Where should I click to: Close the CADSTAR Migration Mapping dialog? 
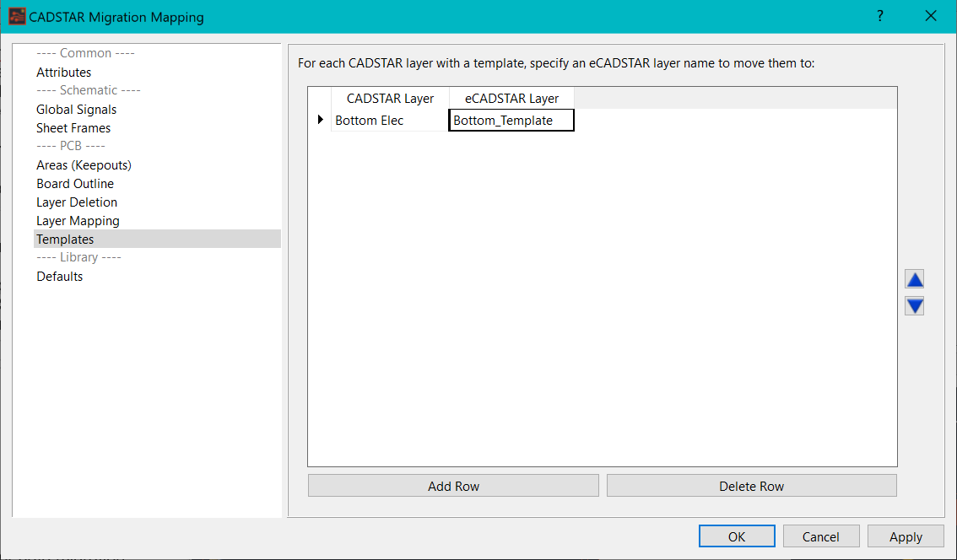pos(931,17)
